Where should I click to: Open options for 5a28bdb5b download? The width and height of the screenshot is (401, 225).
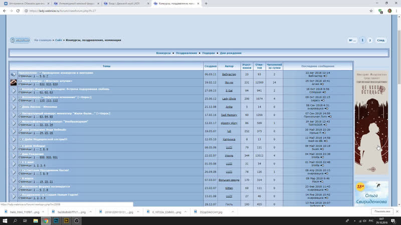[x=91, y=212]
